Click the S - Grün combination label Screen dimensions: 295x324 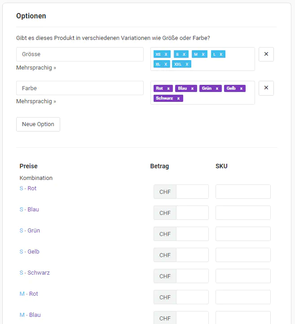[30, 231]
